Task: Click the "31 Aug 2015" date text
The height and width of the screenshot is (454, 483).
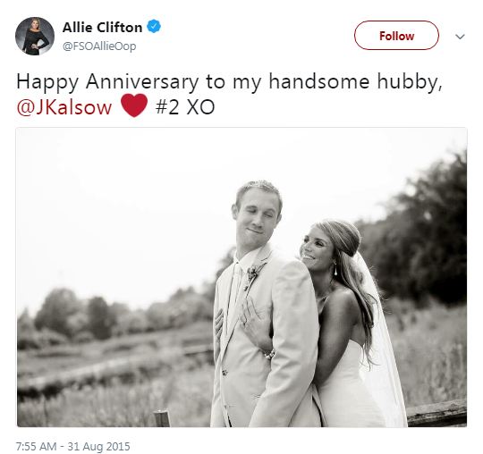Action: point(98,446)
